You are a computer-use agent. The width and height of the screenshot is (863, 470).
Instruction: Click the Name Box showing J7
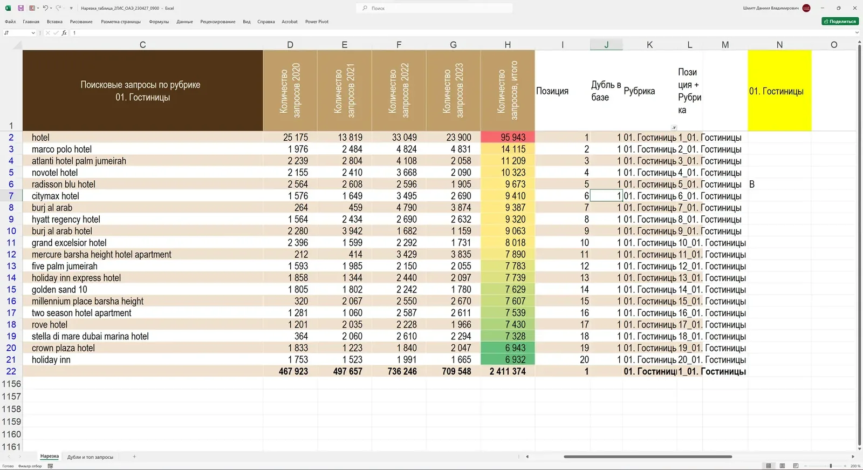(16, 33)
